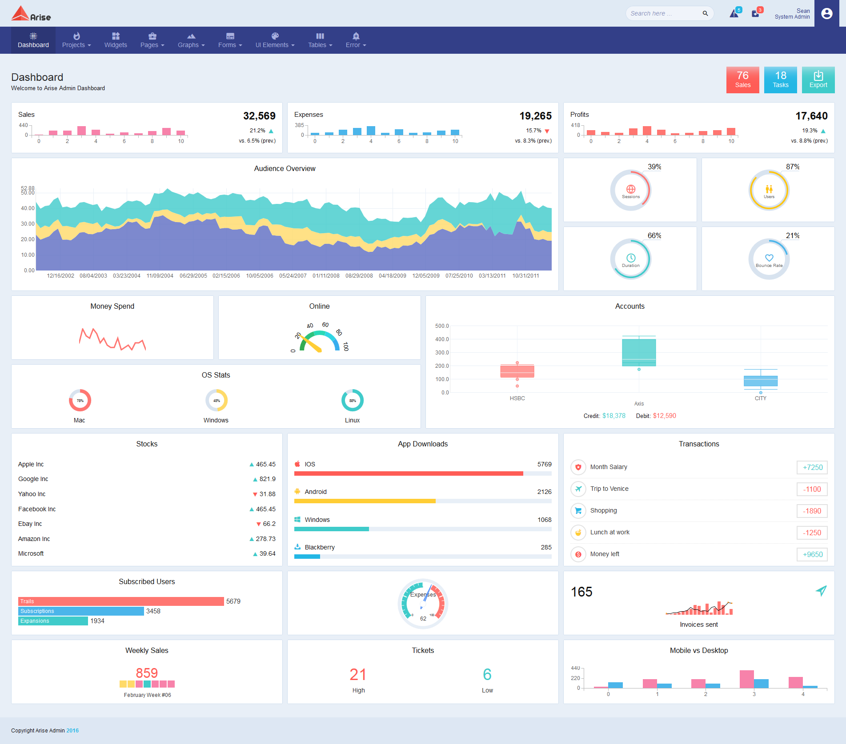Click inside the search field
The height and width of the screenshot is (744, 846).
(662, 13)
